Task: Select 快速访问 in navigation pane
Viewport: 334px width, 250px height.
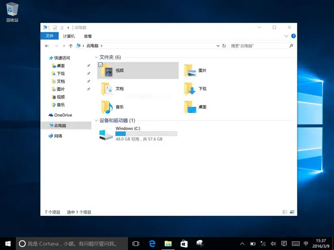Action: coord(59,58)
